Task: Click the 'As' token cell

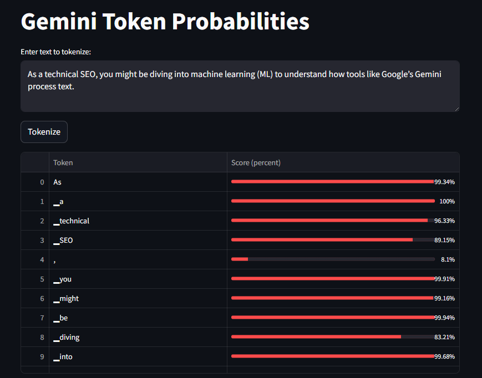Action: pos(138,182)
